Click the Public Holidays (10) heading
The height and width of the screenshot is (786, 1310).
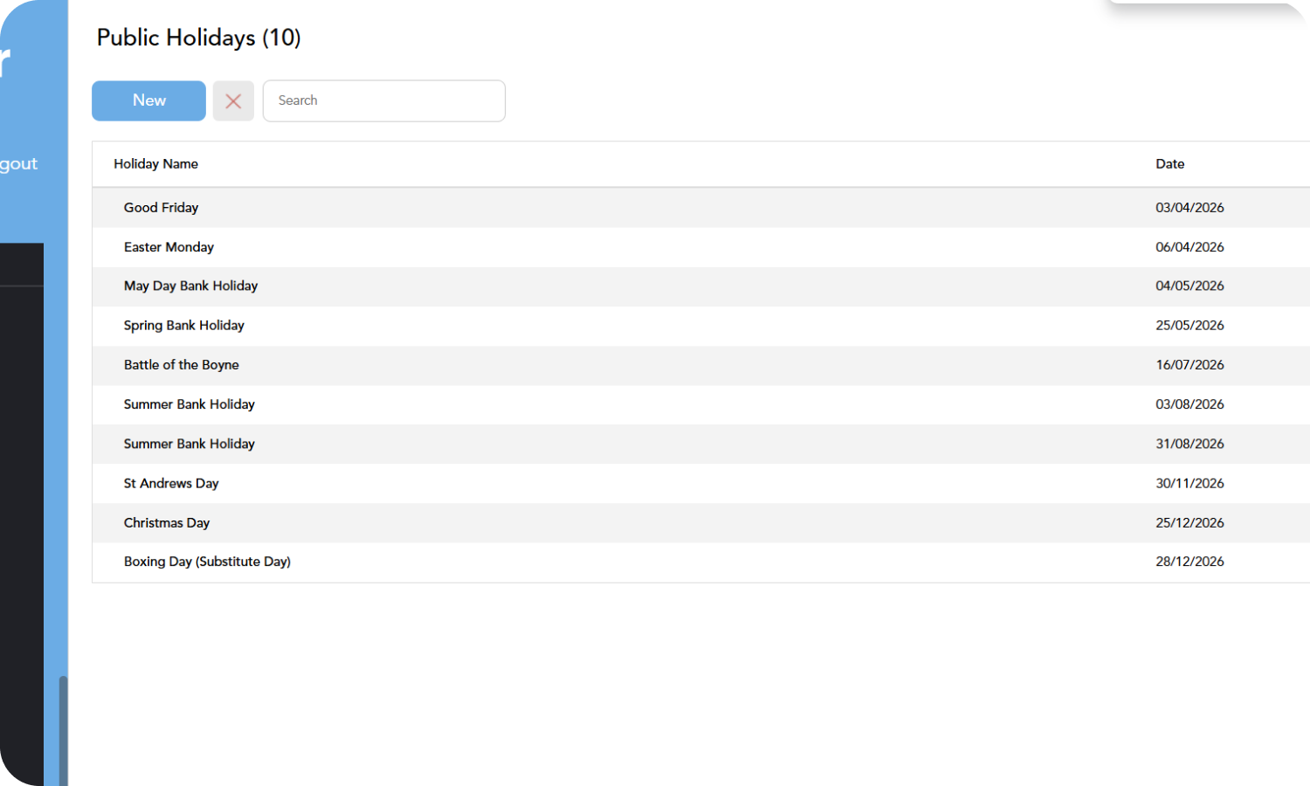[x=198, y=38]
